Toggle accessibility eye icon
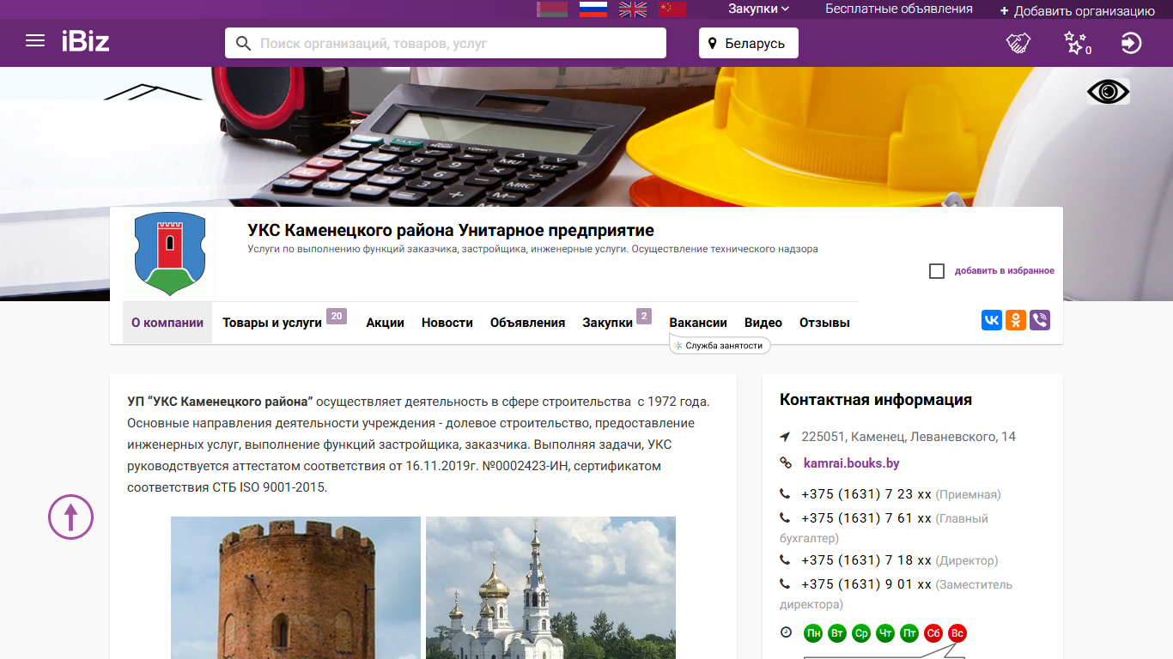 click(1108, 91)
